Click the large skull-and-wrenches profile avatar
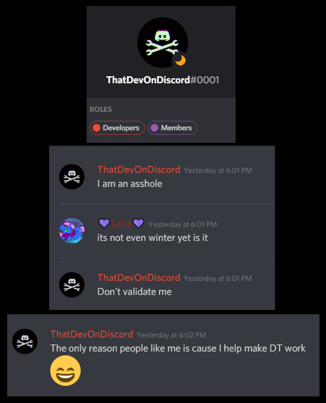 pos(163,43)
